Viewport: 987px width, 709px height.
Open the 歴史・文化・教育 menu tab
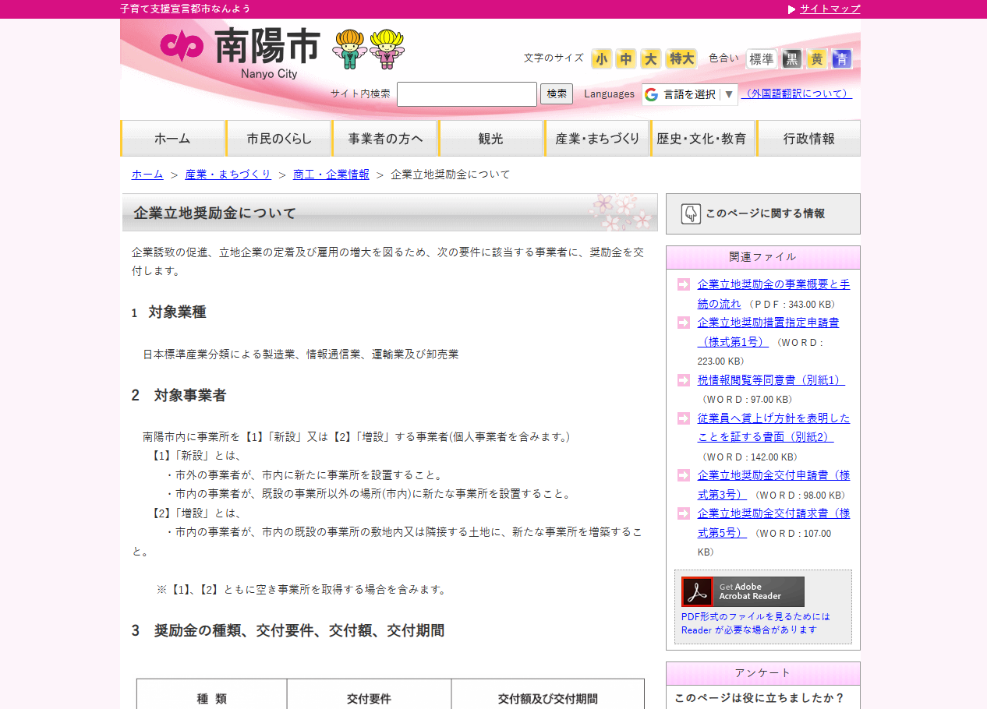[702, 138]
